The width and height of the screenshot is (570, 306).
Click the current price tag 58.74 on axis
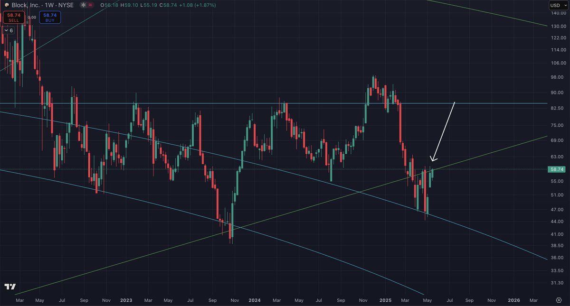(556, 169)
